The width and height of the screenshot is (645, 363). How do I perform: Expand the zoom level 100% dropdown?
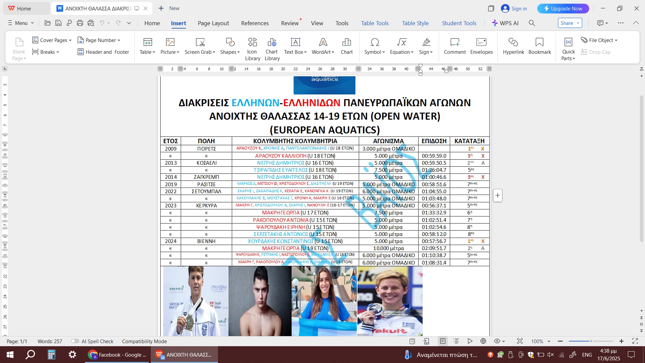pyautogui.click(x=549, y=341)
